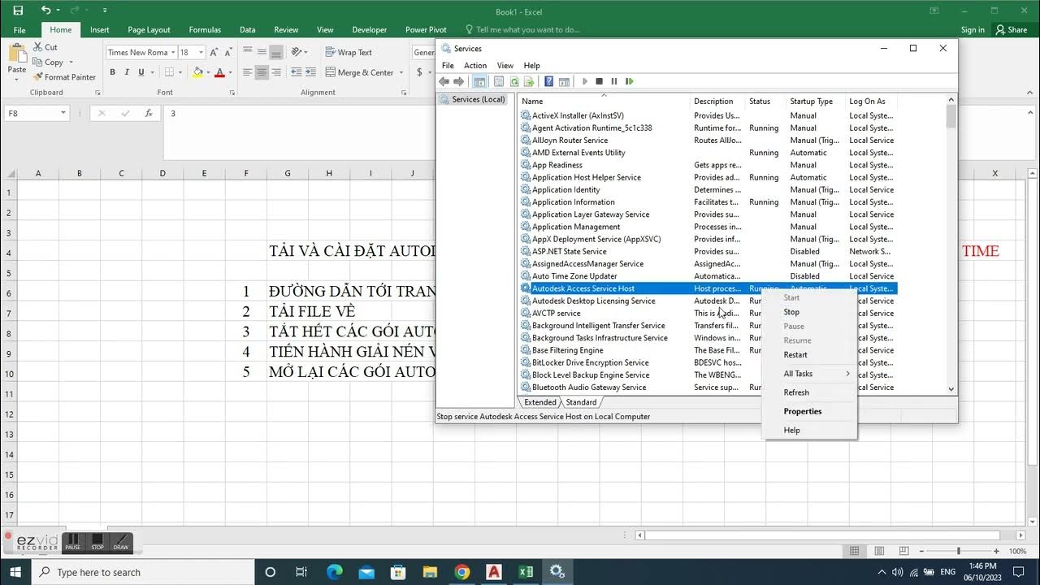Open the font size dropdown
Viewport: 1040px width, 585px height.
pos(201,52)
